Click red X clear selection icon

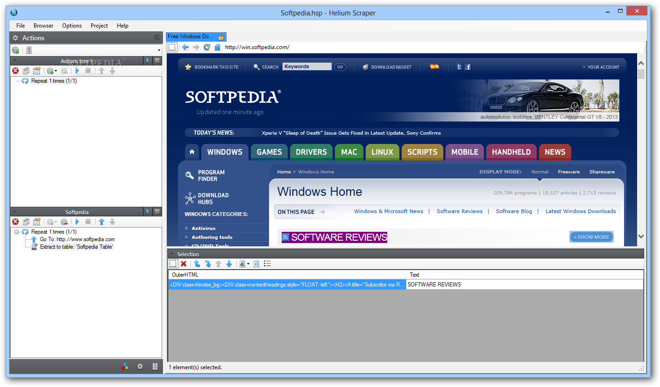coord(184,264)
